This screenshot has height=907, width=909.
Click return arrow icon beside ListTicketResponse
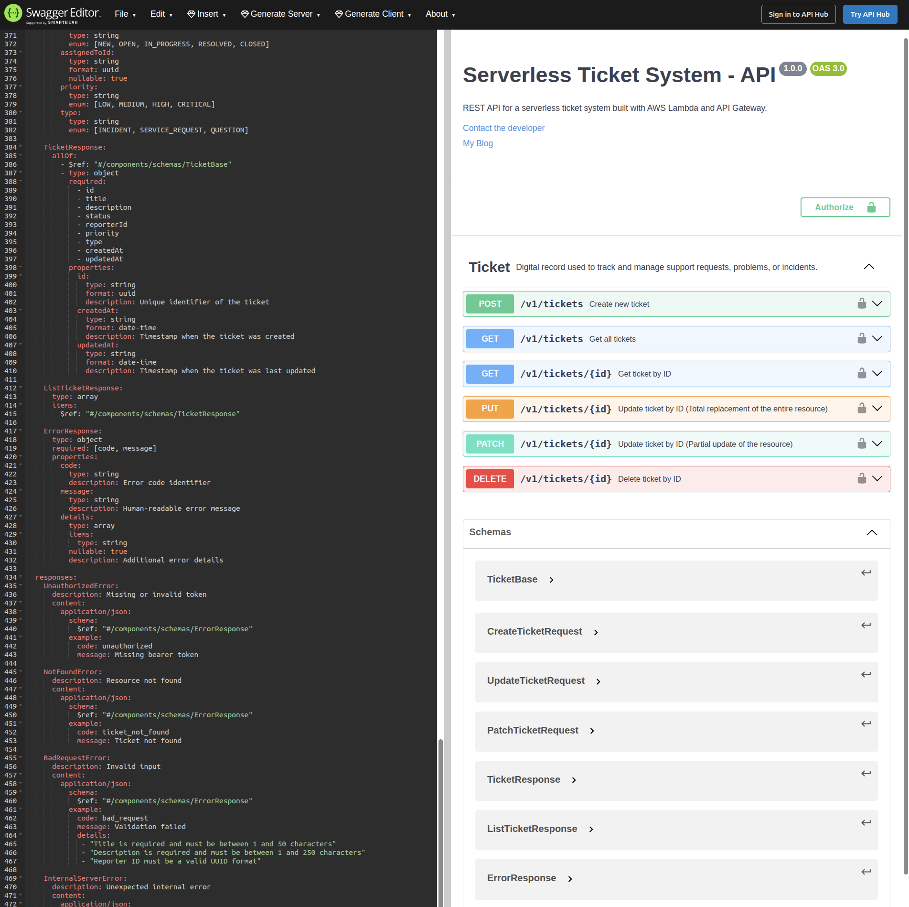tap(866, 822)
